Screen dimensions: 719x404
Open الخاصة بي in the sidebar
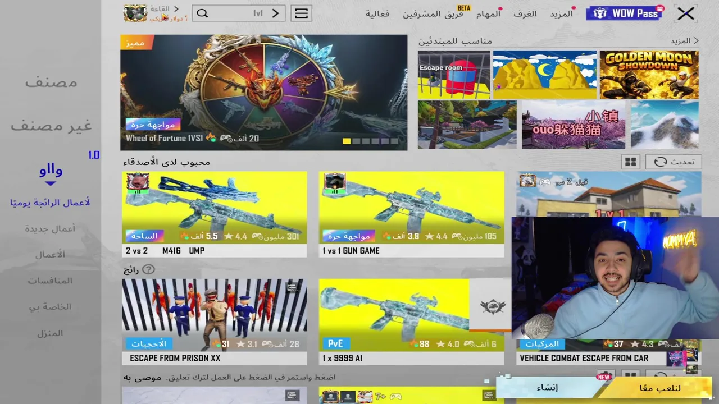click(51, 307)
